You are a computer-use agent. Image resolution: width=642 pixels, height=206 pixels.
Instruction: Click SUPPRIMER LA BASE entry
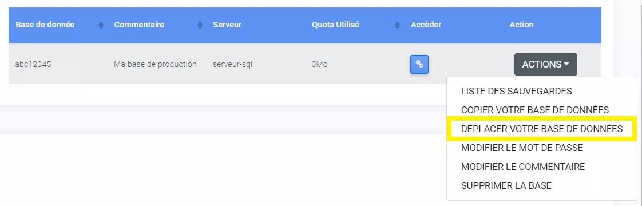coord(506,185)
